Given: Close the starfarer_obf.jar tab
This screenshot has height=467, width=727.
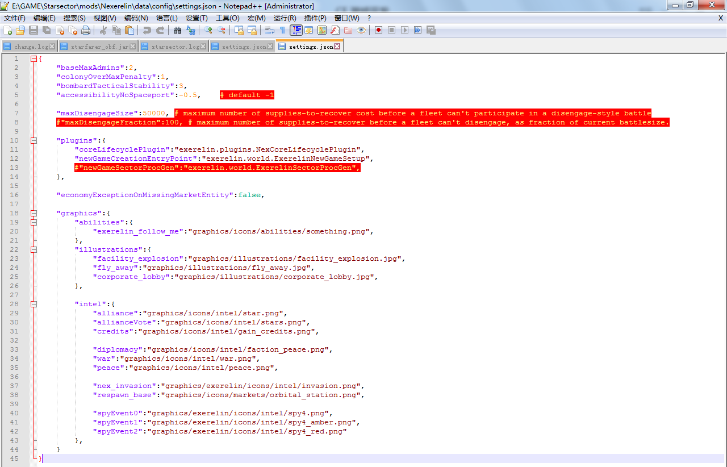Looking at the screenshot, I should point(133,47).
